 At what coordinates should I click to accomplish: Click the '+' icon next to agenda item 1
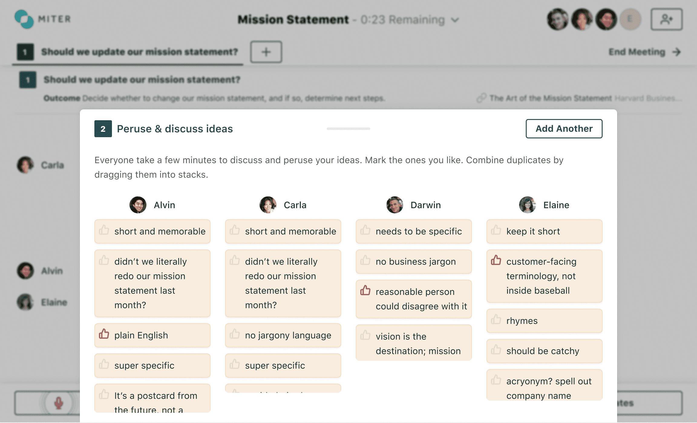(x=266, y=51)
